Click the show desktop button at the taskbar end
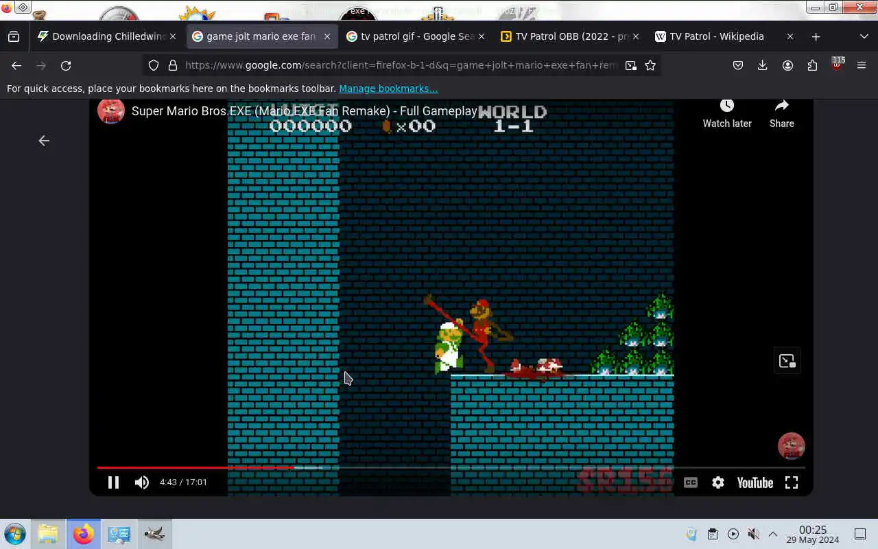This screenshot has width=878, height=549. pyautogui.click(x=860, y=534)
